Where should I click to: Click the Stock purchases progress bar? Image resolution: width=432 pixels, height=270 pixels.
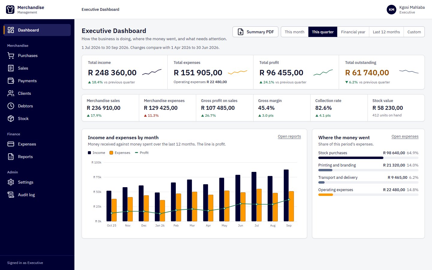(368, 158)
